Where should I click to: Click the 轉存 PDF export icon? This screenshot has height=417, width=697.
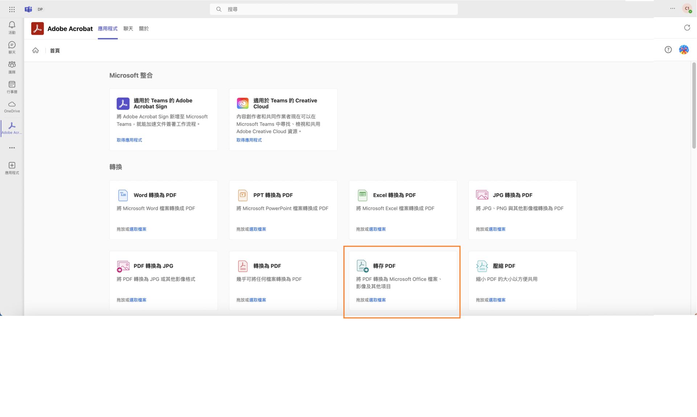click(363, 266)
